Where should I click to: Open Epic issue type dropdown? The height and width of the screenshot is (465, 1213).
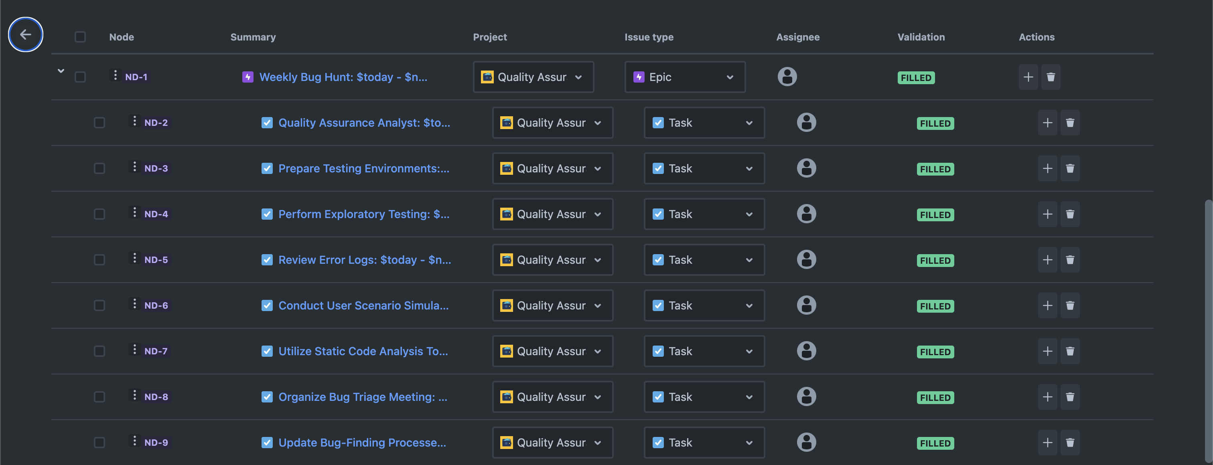[685, 77]
